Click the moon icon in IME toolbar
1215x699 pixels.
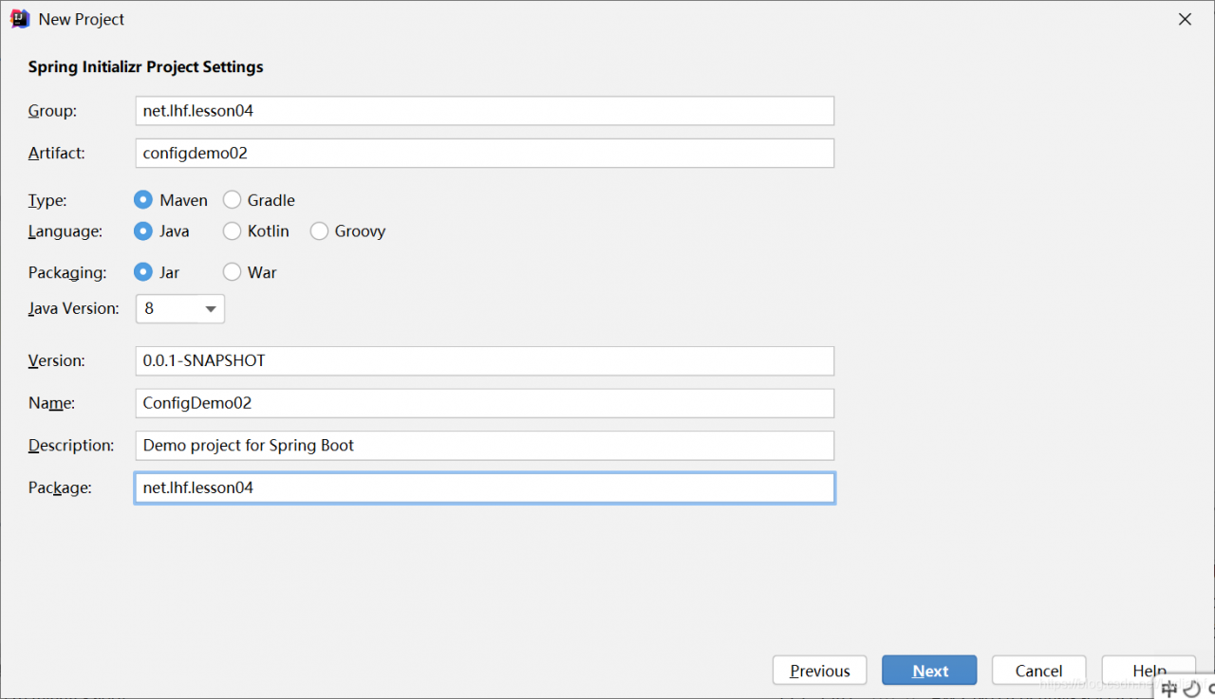pyautogui.click(x=1191, y=689)
